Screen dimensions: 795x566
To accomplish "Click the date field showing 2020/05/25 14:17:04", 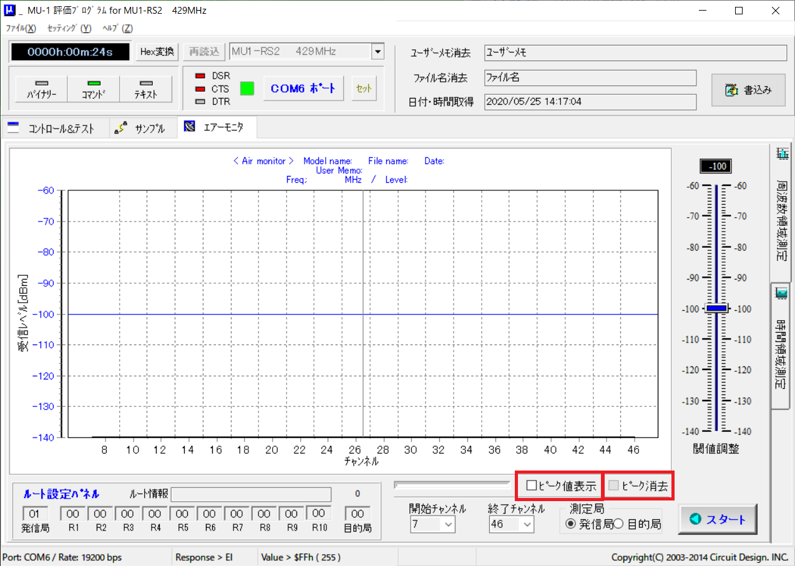I will 590,102.
